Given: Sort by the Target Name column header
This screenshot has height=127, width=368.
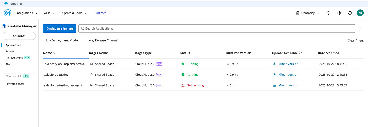Looking at the screenshot, I should click(98, 53).
